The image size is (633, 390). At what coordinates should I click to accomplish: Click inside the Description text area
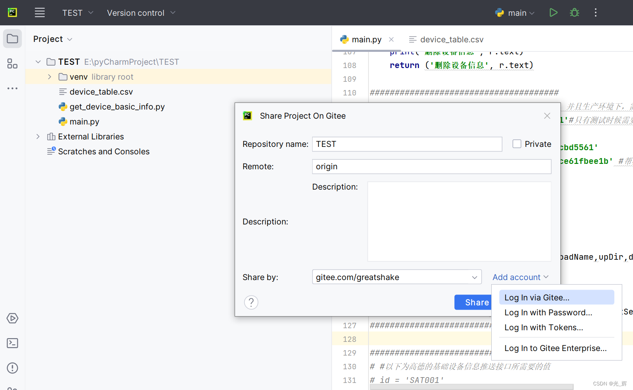click(459, 222)
